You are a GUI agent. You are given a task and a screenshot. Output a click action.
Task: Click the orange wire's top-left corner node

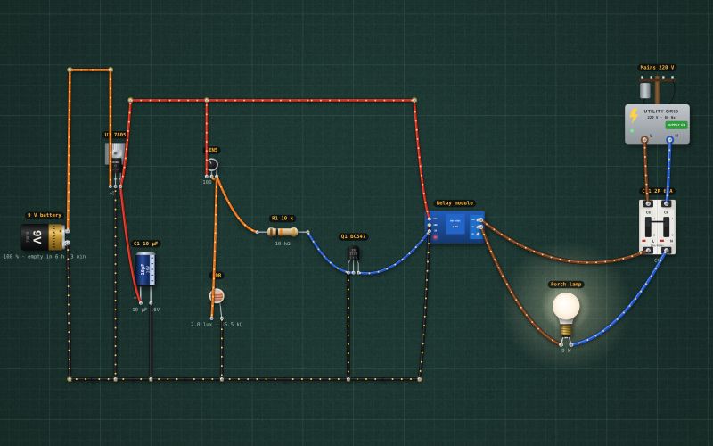coord(70,70)
